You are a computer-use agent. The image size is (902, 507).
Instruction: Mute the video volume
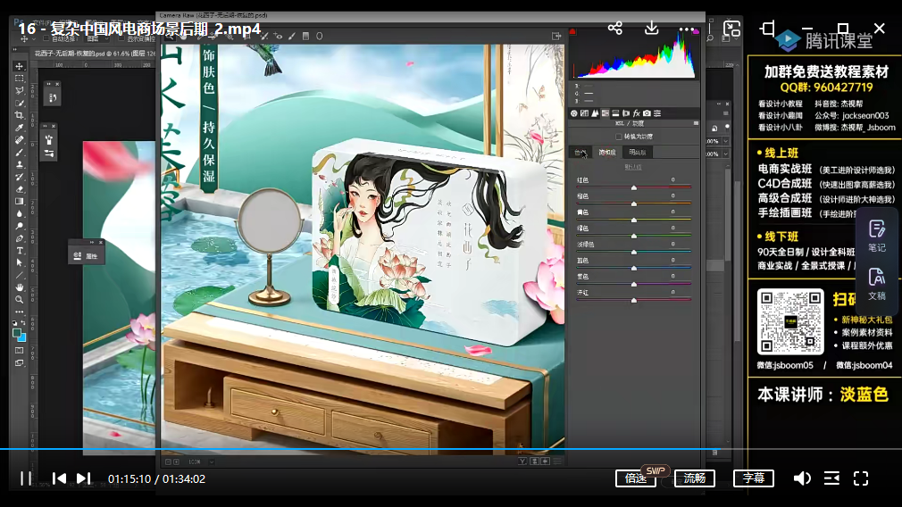(x=802, y=478)
